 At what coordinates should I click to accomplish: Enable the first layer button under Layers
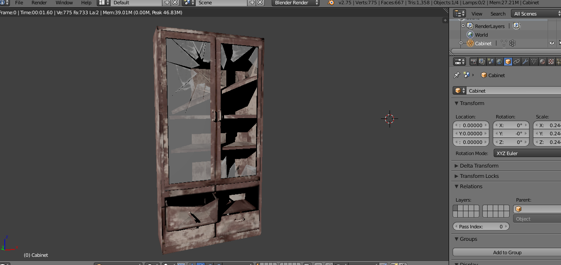pyautogui.click(x=456, y=208)
